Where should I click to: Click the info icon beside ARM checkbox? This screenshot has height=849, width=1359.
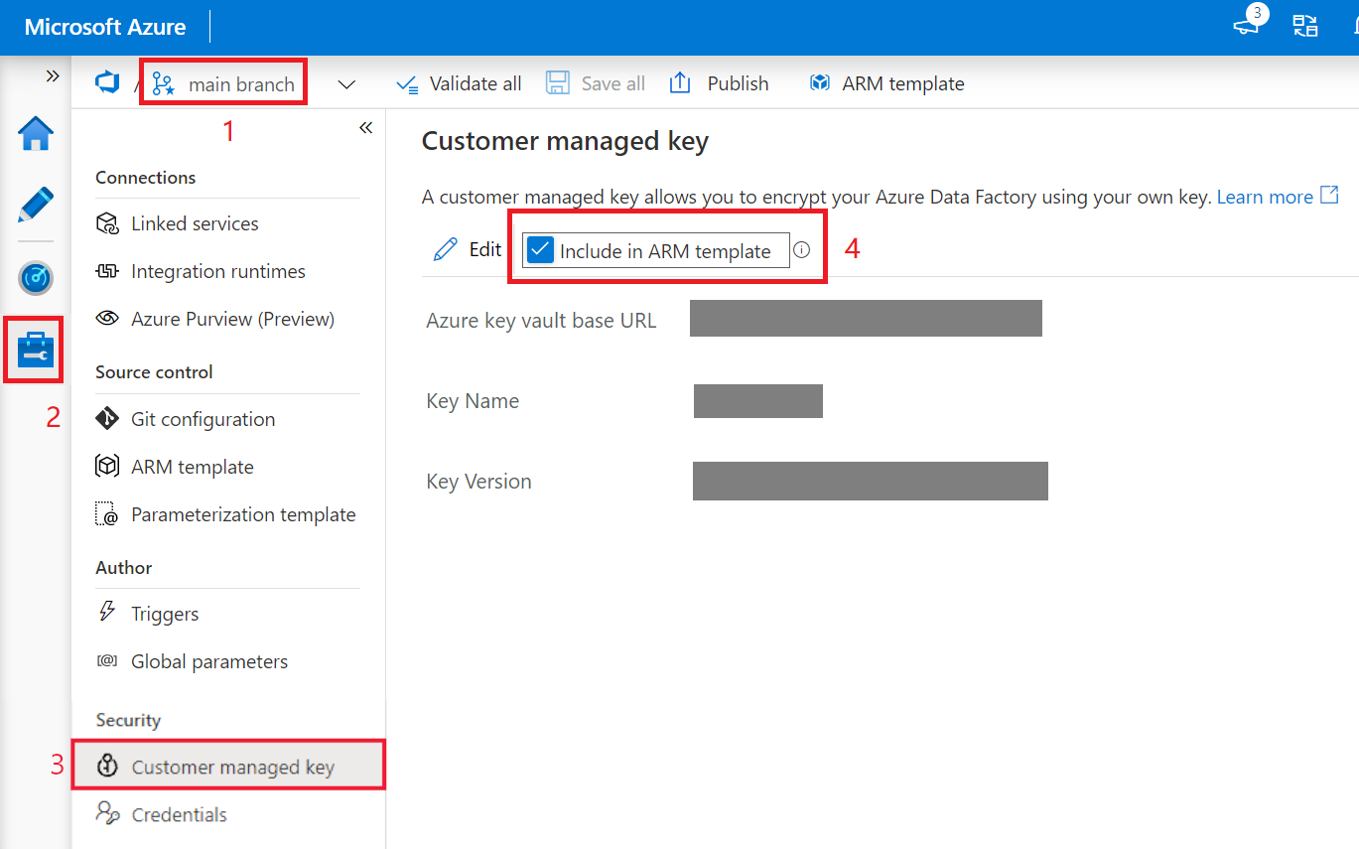pos(802,250)
